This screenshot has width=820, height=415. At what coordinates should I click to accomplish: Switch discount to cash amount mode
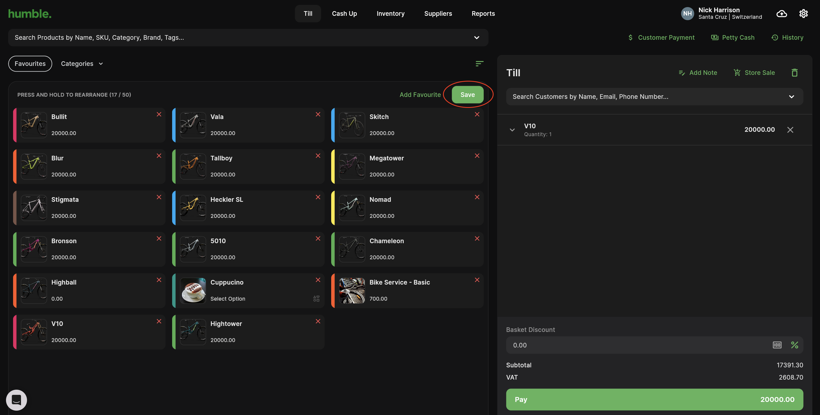coord(777,345)
